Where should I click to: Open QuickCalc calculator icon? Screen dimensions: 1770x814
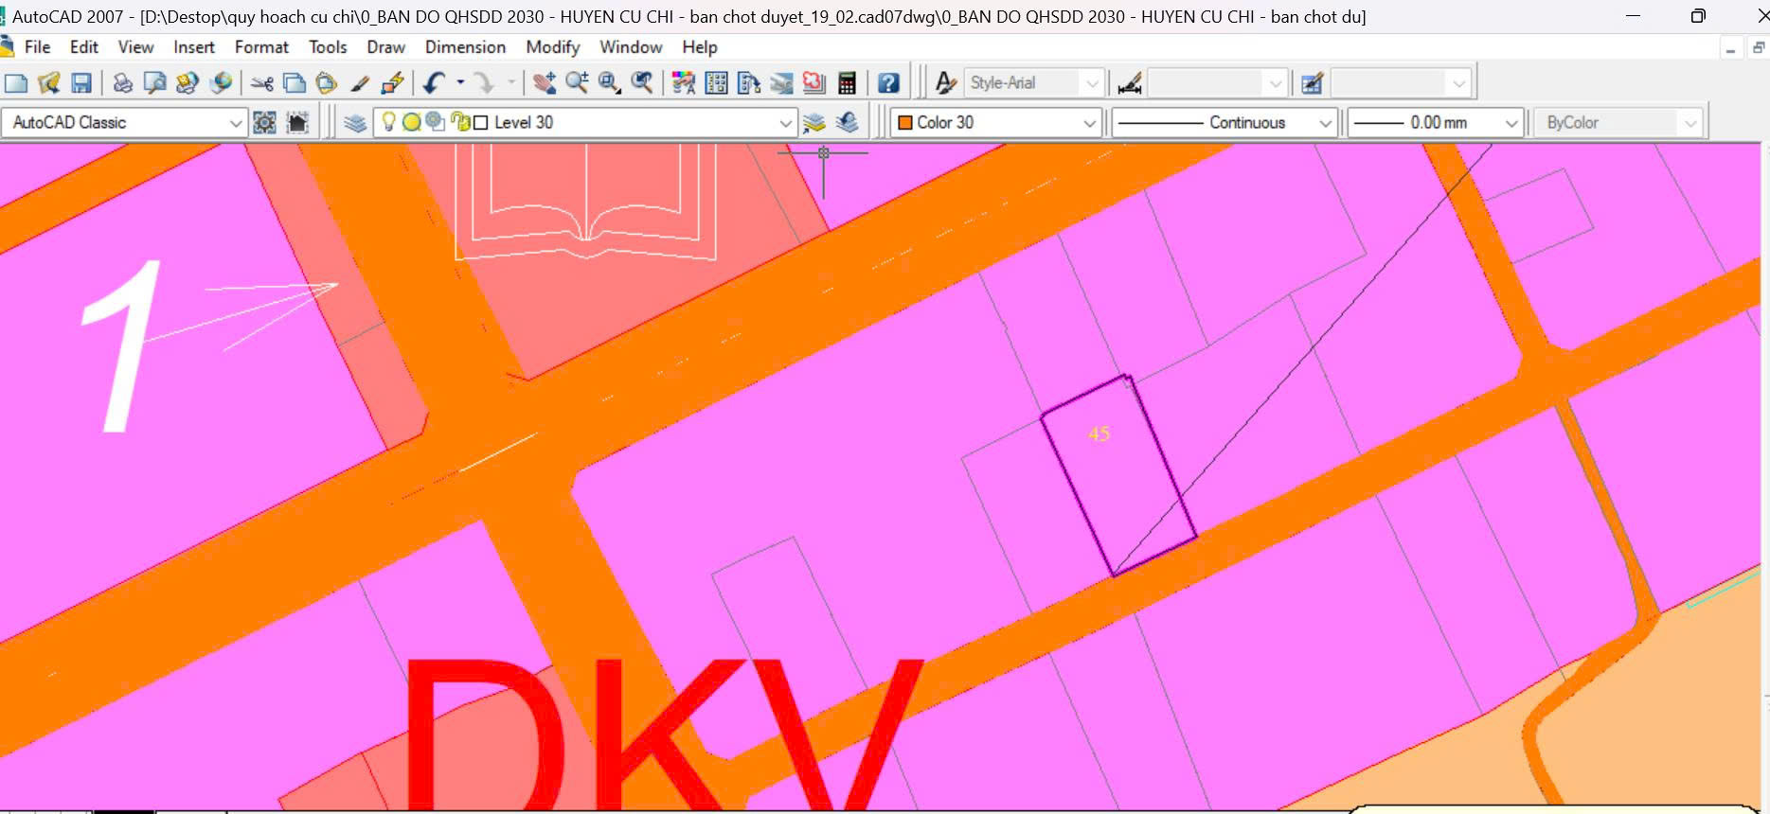coord(848,83)
